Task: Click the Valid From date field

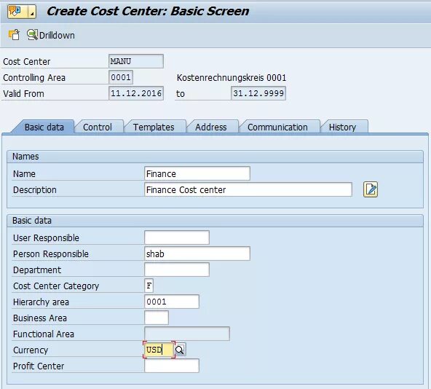Action: (136, 93)
